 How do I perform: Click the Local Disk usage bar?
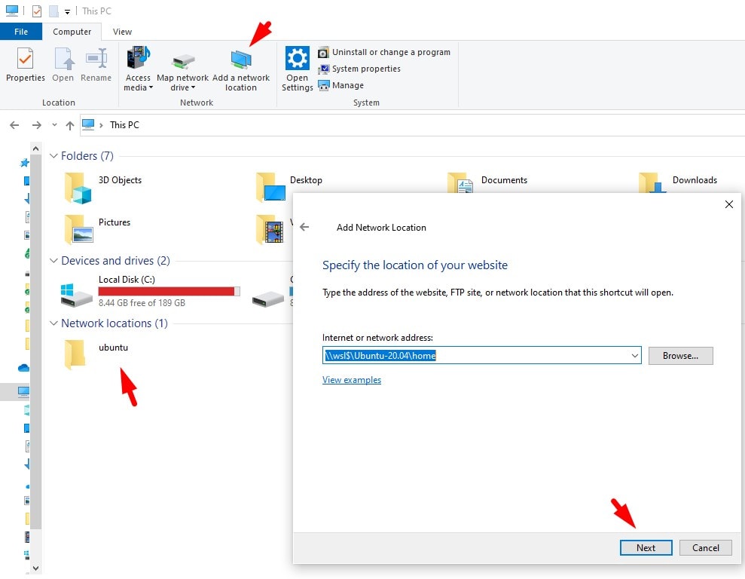pos(169,292)
